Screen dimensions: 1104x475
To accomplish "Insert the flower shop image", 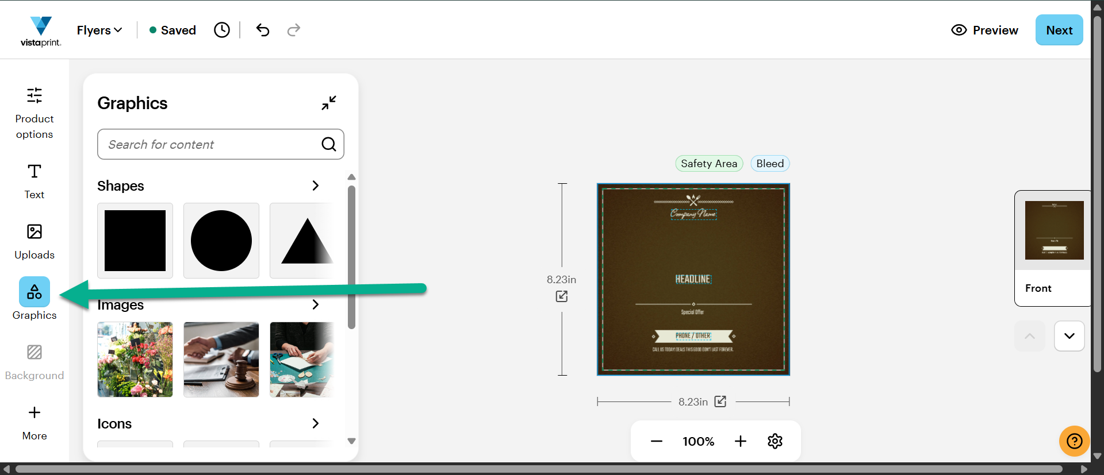I will pyautogui.click(x=135, y=360).
